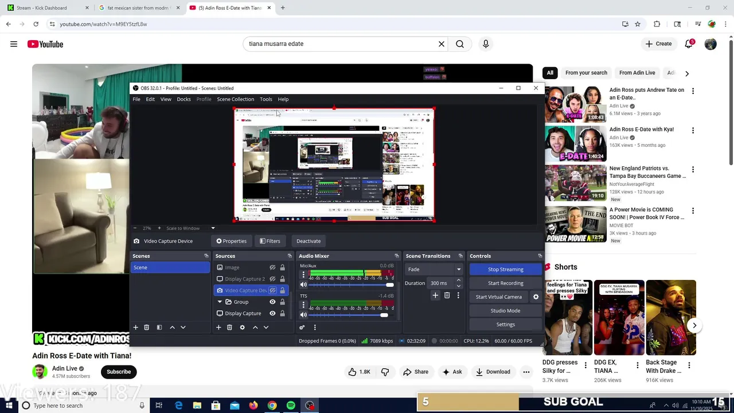Open advanced audio properties gears icon

click(302, 327)
